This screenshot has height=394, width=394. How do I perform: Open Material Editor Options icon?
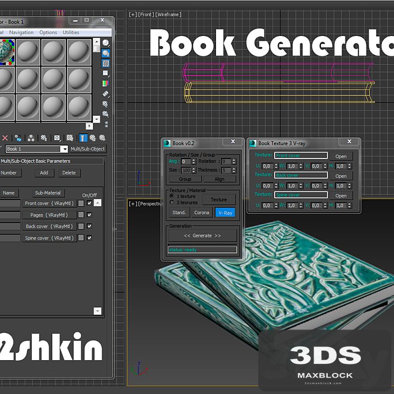[x=106, y=104]
